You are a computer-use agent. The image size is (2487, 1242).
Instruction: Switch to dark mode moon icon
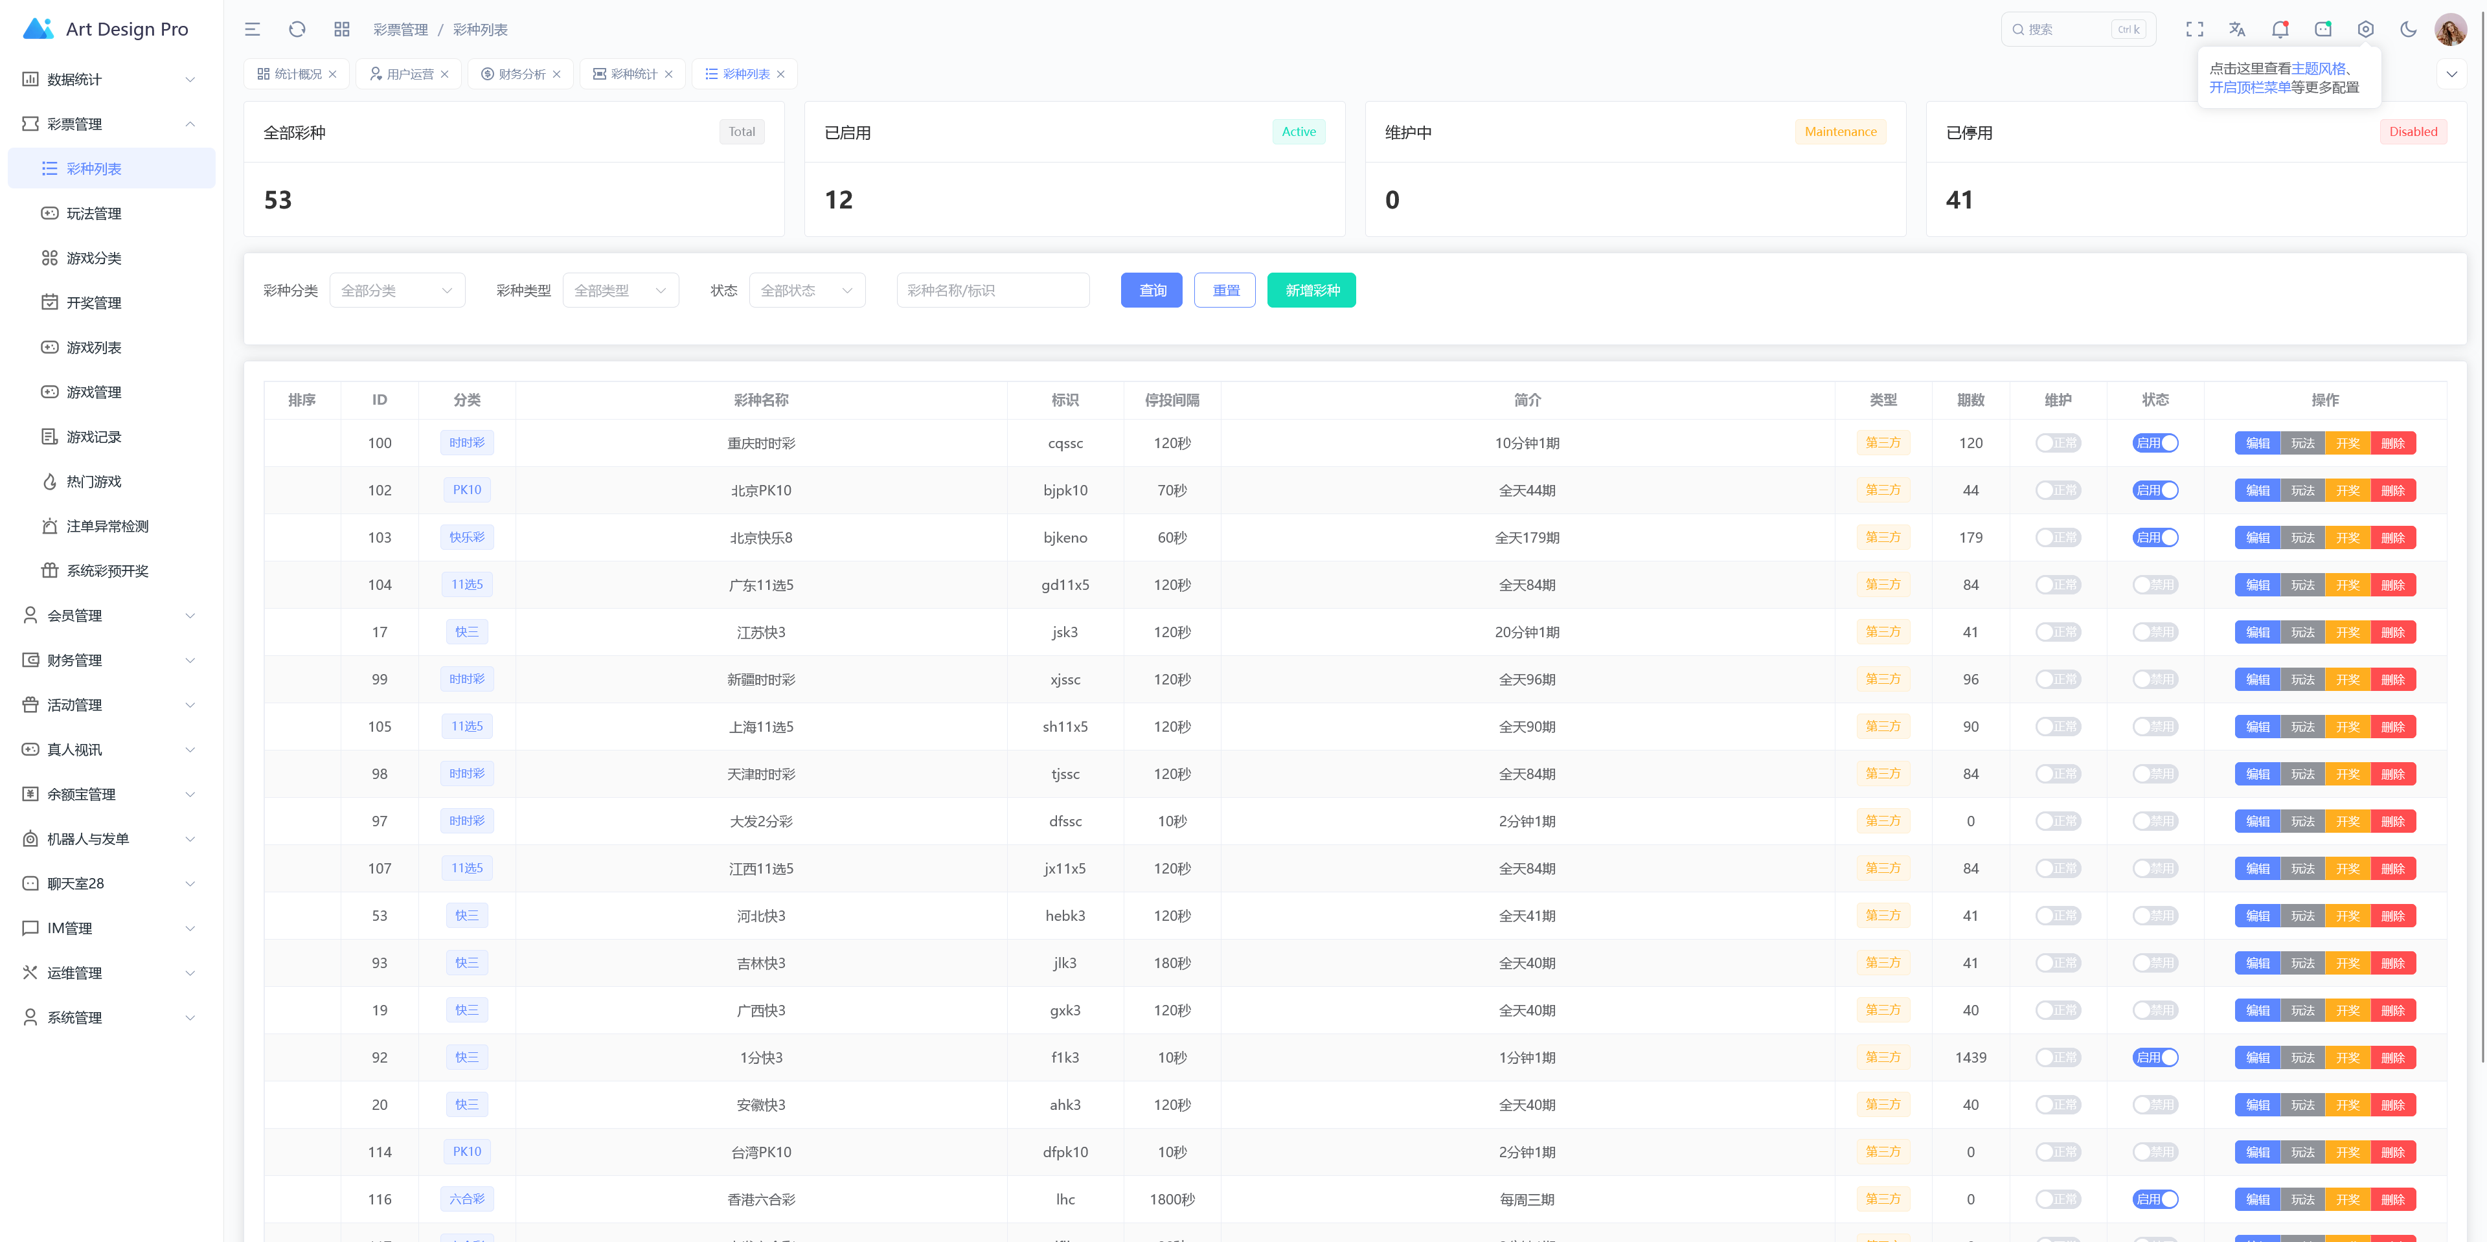2408,29
